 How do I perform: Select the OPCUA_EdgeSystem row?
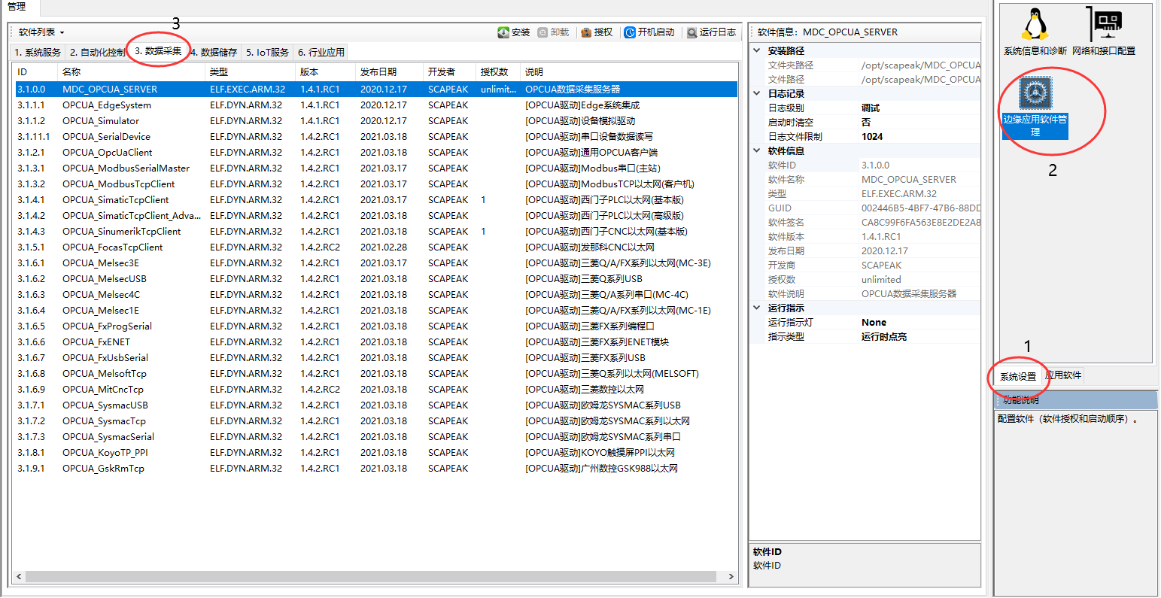tap(375, 105)
